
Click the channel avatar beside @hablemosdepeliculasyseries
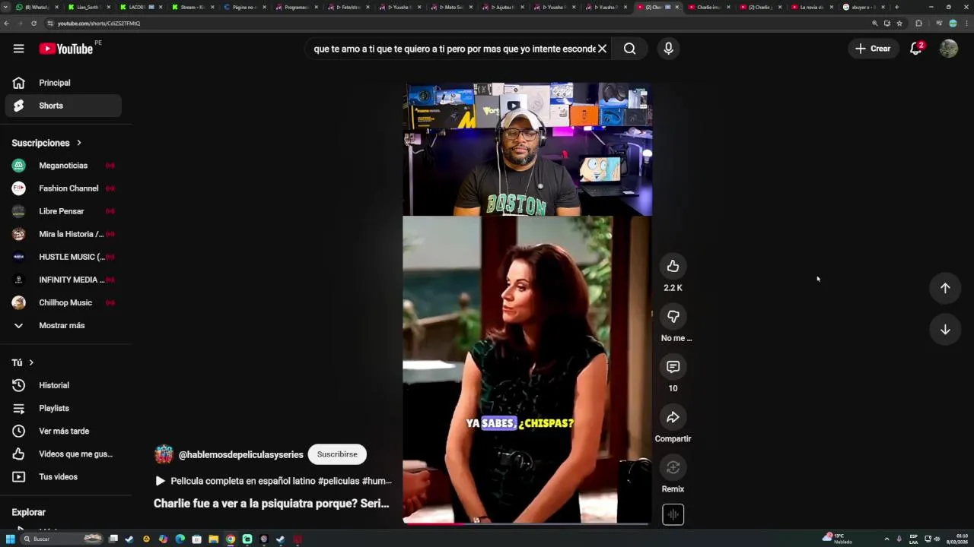point(164,454)
